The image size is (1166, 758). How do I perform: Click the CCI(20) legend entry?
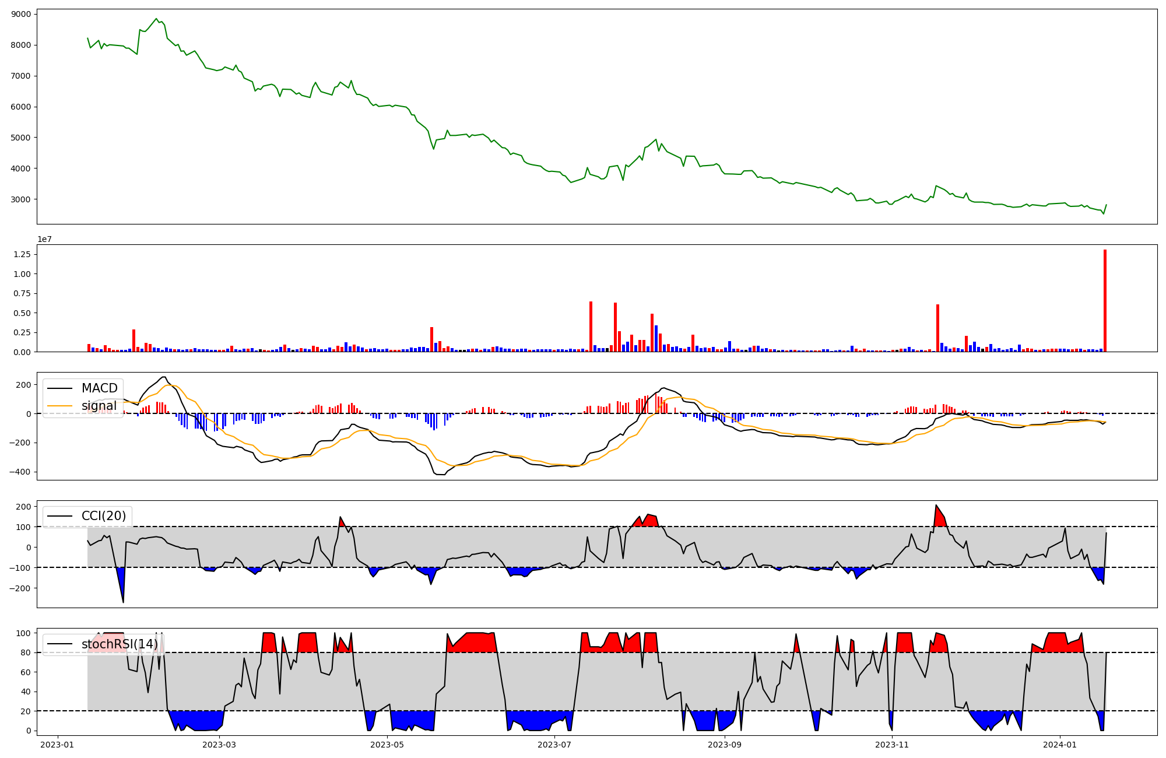104,516
